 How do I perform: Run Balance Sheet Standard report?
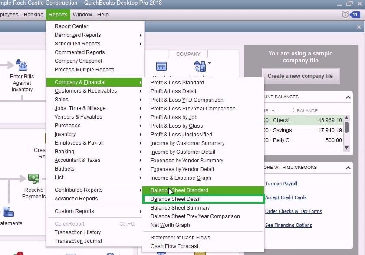(203, 190)
